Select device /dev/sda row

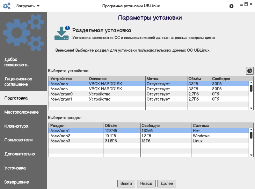click(x=149, y=84)
